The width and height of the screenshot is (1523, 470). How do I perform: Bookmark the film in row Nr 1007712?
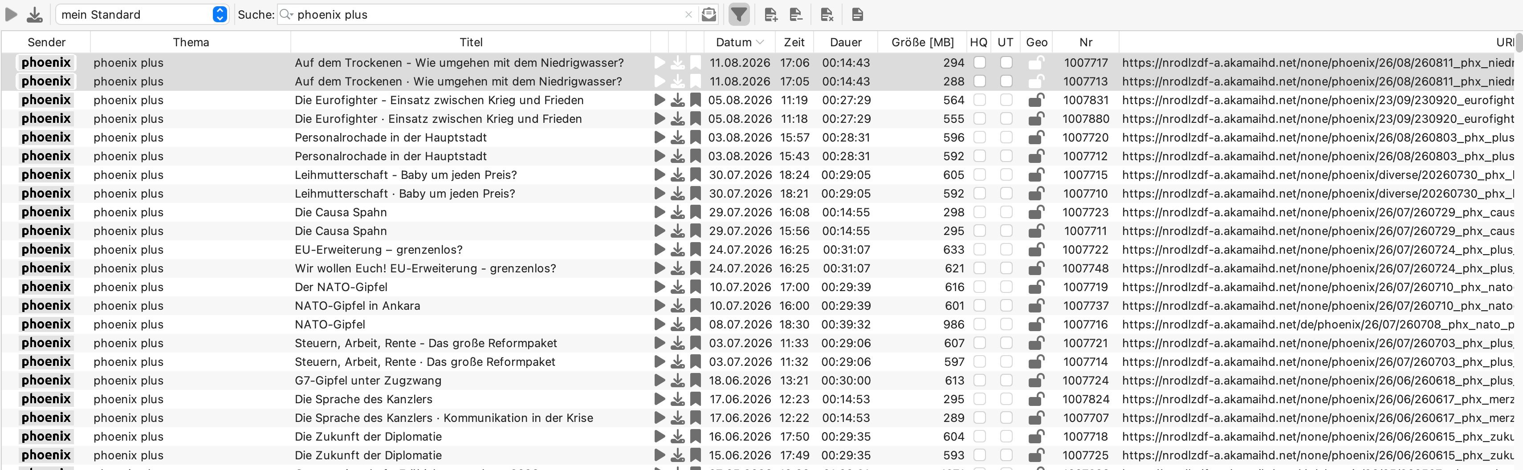(695, 156)
